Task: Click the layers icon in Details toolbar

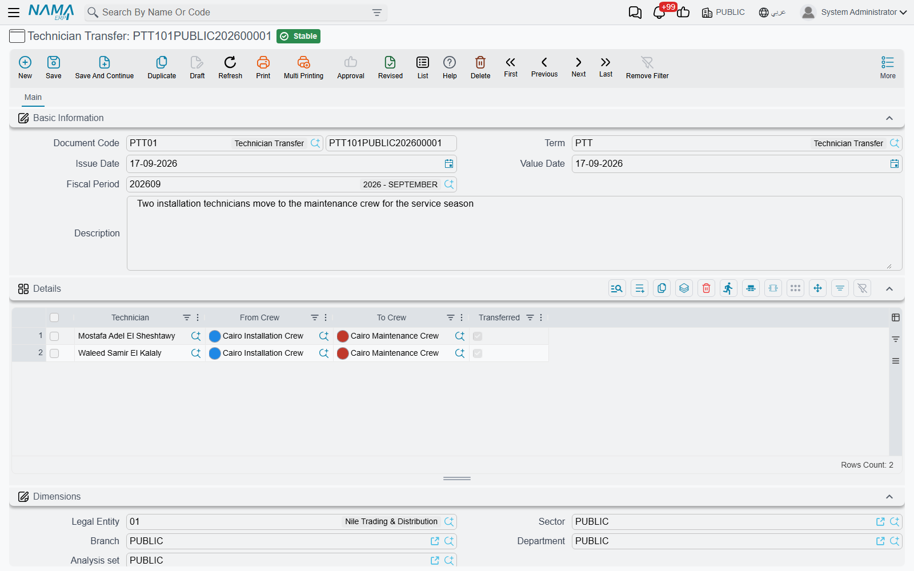Action: [x=684, y=288]
